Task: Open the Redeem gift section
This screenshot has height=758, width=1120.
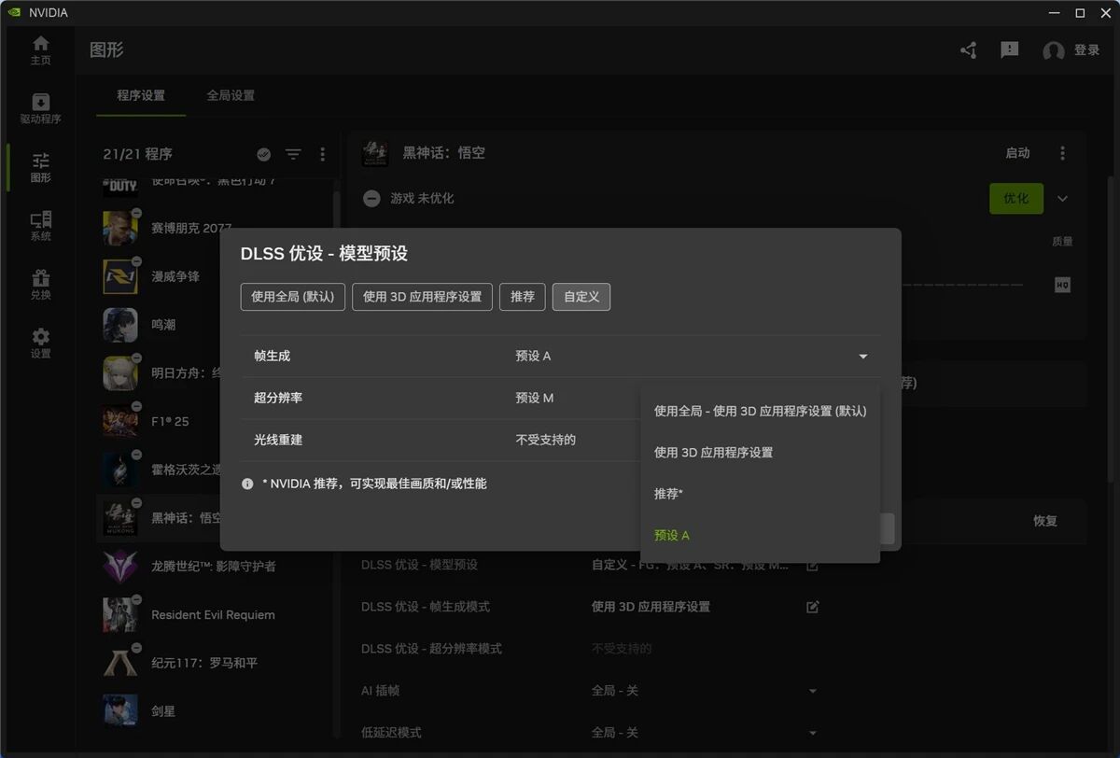Action: tap(40, 286)
